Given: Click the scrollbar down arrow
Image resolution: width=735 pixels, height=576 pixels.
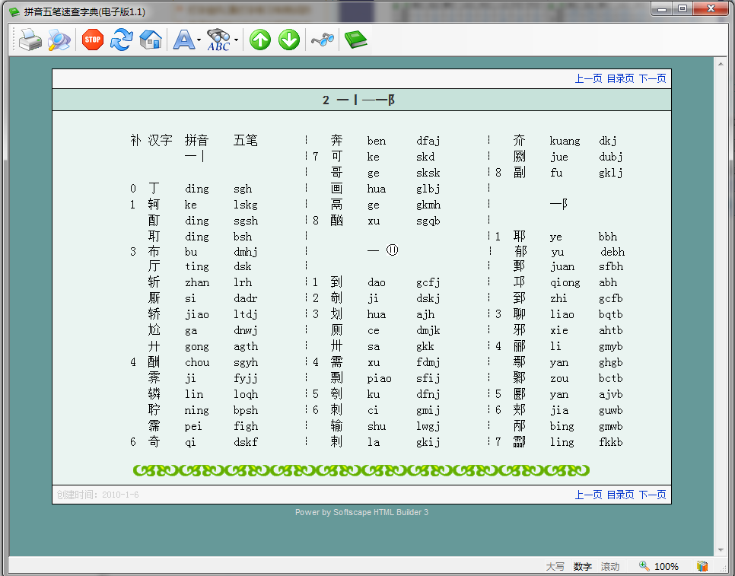Looking at the screenshot, I should click(x=721, y=550).
